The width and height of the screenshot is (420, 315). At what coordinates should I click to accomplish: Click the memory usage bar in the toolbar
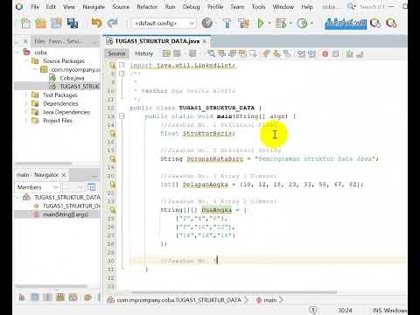pos(346,24)
